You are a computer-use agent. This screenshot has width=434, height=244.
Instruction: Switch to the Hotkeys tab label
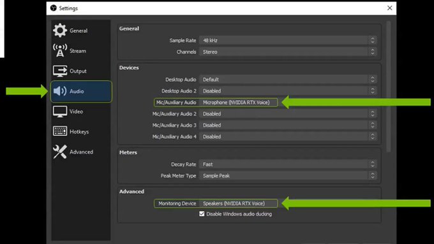(79, 131)
